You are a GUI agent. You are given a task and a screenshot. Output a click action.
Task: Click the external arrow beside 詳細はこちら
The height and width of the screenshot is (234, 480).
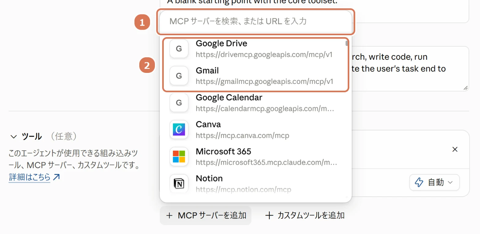(x=56, y=177)
